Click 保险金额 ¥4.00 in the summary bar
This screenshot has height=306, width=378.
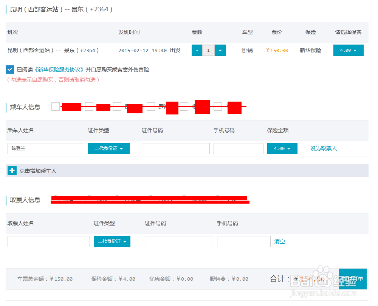(113, 279)
